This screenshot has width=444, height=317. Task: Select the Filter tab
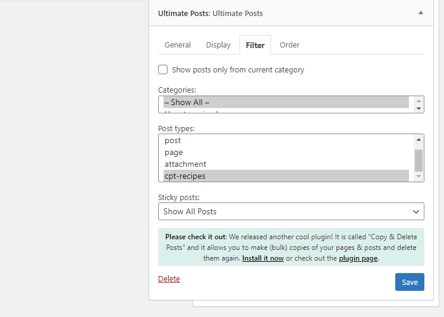255,45
